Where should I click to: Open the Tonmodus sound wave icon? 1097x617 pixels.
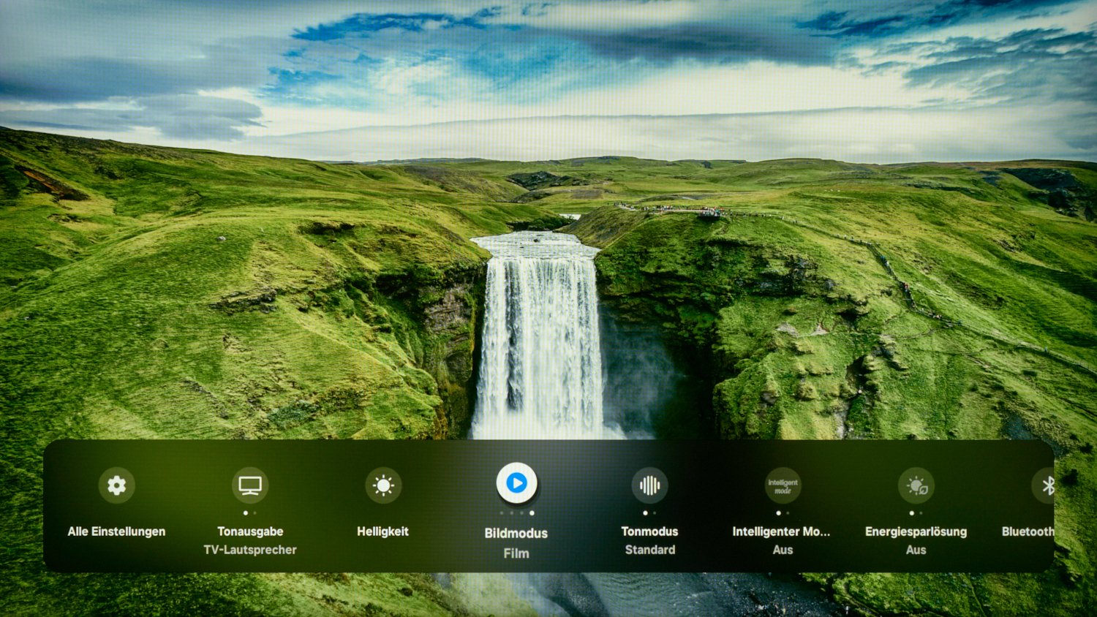coord(649,485)
